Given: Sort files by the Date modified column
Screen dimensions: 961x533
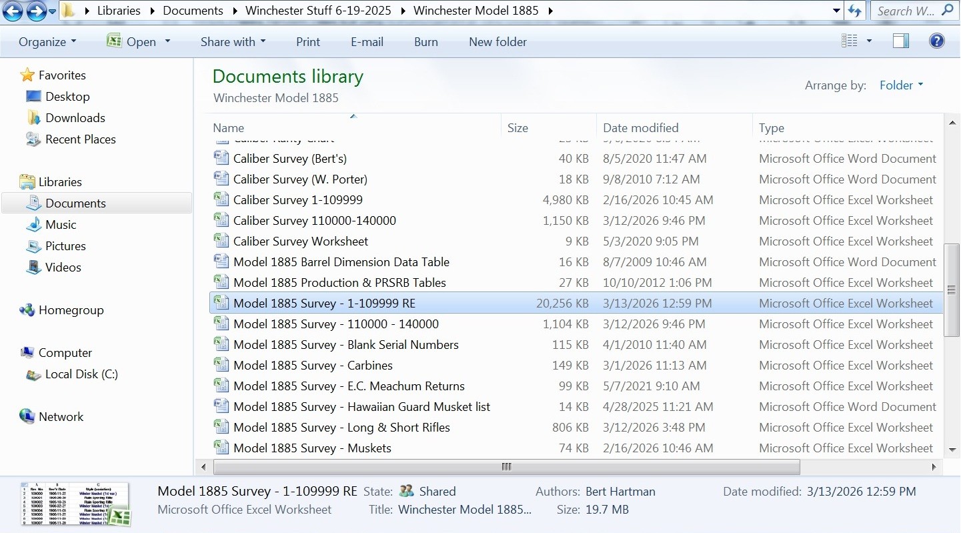Looking at the screenshot, I should point(640,128).
